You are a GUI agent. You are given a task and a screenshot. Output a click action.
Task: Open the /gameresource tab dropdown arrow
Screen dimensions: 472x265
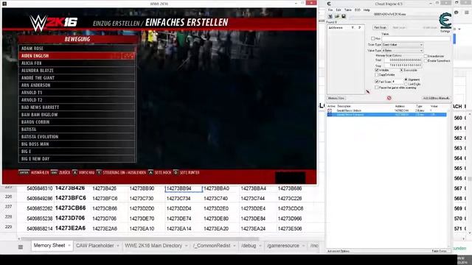(303, 246)
